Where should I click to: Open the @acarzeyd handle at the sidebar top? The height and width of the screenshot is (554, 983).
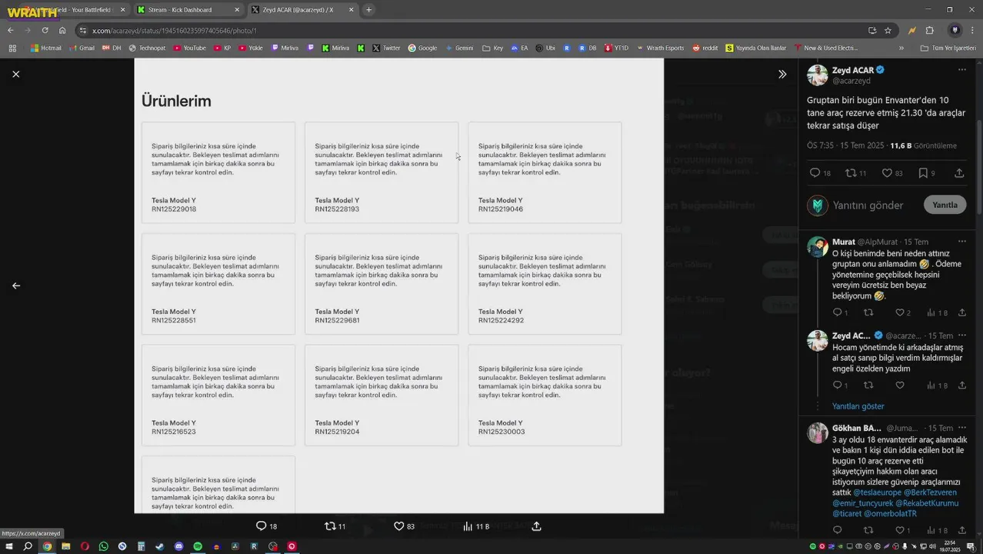click(851, 81)
